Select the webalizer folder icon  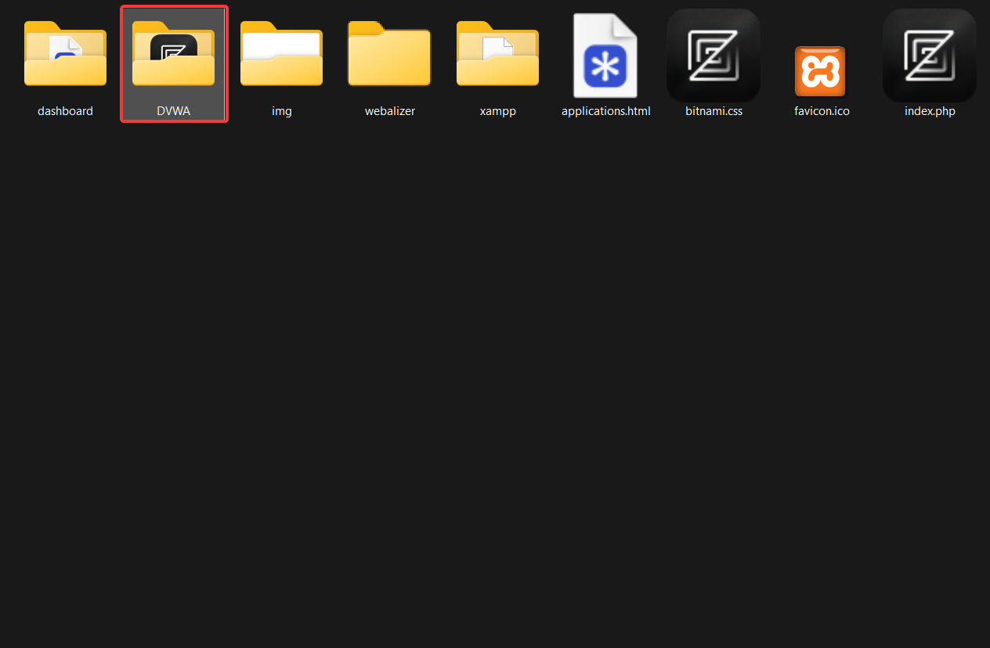[x=389, y=53]
